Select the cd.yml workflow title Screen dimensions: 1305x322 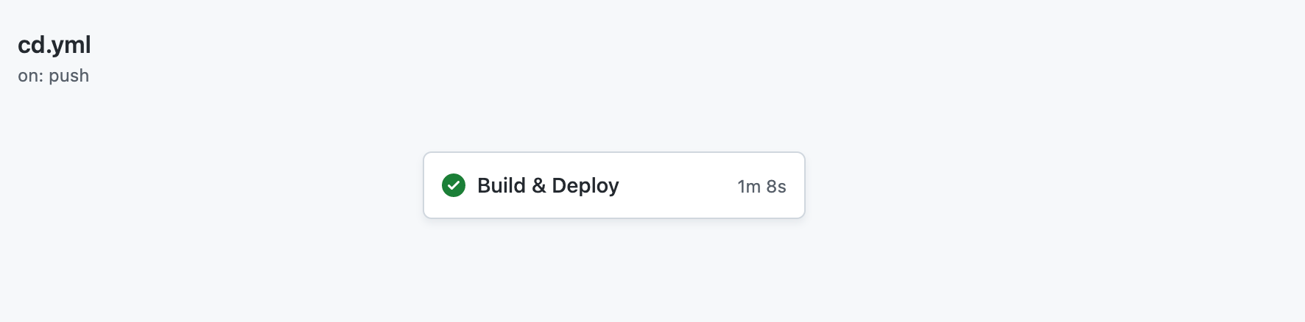click(x=54, y=45)
